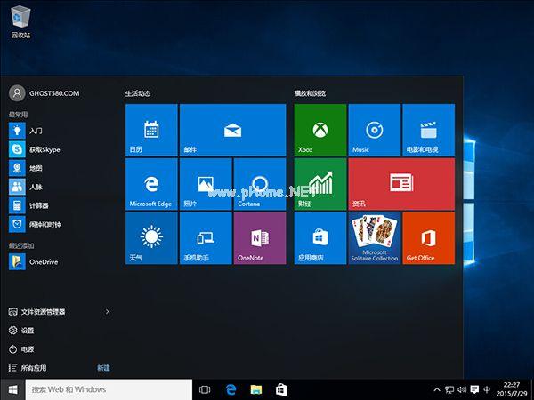Open the Photos (照片) tile
The height and width of the screenshot is (400, 534).
pyautogui.click(x=206, y=184)
